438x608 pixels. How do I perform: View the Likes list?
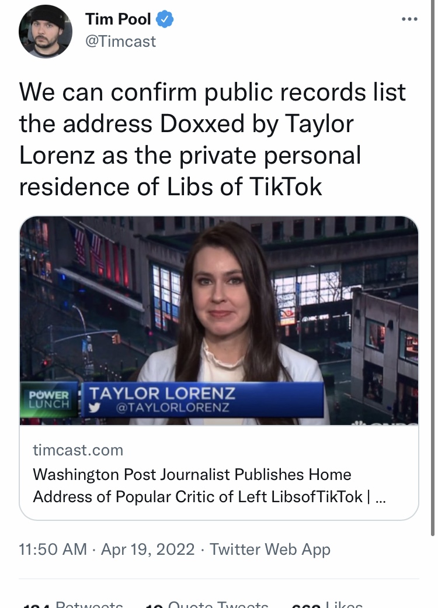point(327,604)
